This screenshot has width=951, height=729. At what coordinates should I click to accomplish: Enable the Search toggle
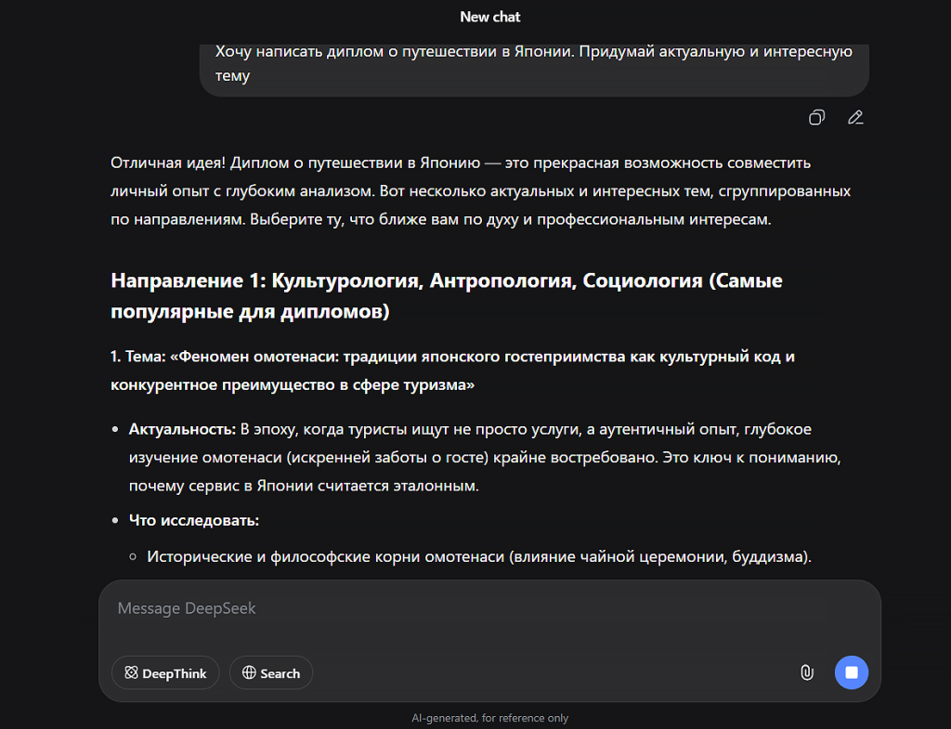pos(271,673)
